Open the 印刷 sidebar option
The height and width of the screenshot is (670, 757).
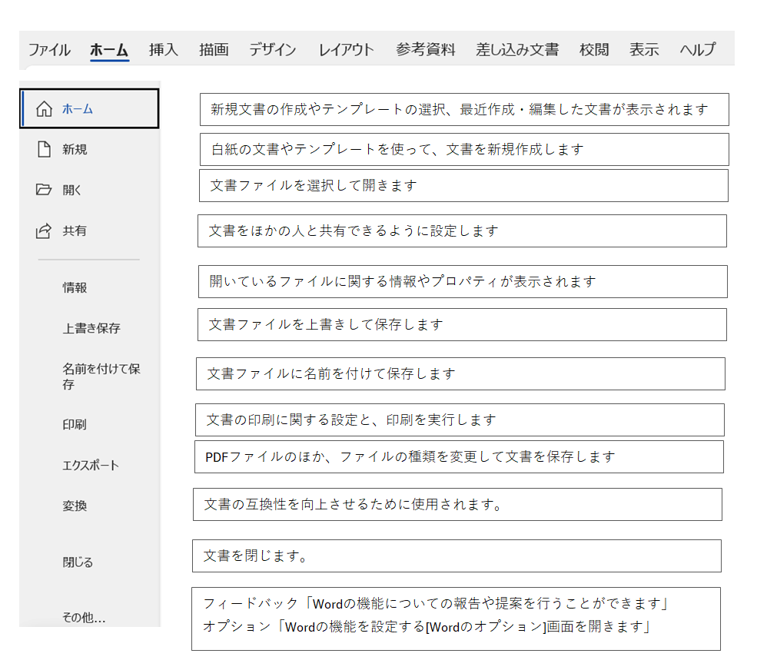point(75,424)
